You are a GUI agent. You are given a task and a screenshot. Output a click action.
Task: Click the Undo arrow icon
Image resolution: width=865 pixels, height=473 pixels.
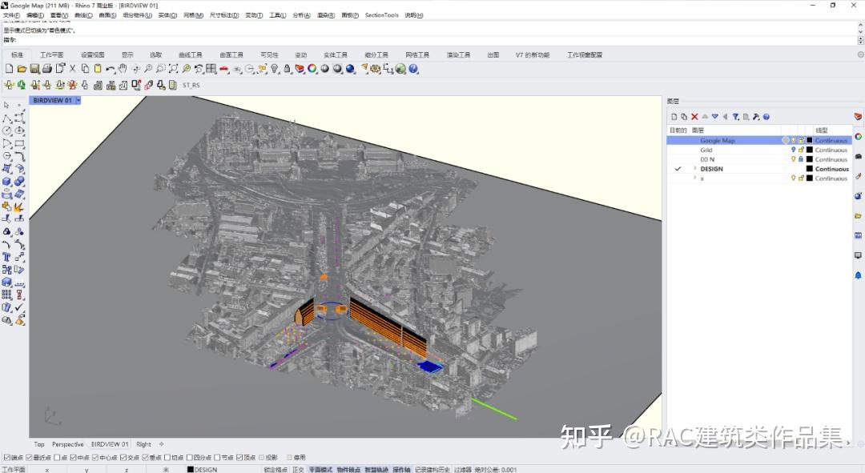pyautogui.click(x=111, y=69)
